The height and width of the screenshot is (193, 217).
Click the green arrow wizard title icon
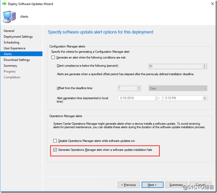click(4, 4)
